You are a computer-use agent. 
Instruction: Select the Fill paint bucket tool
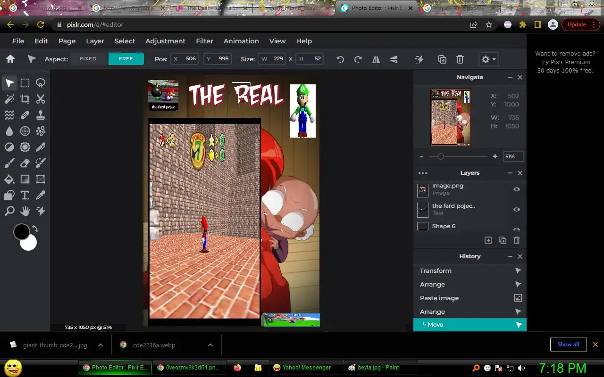coord(9,179)
